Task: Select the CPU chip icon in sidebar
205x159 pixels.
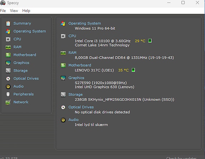Action: coord(8,39)
